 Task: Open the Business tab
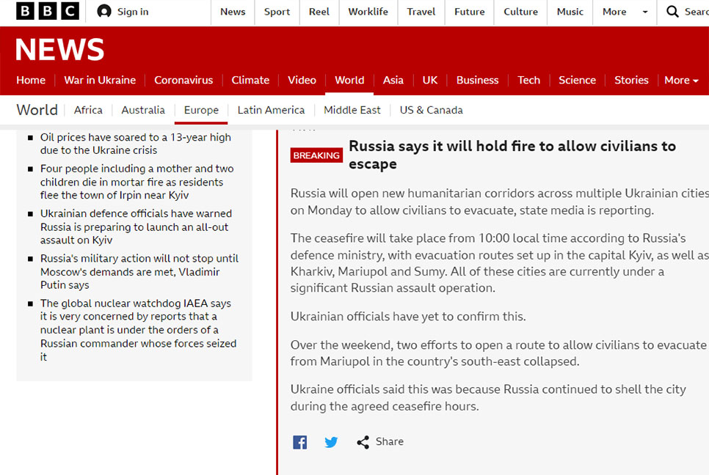(x=478, y=81)
